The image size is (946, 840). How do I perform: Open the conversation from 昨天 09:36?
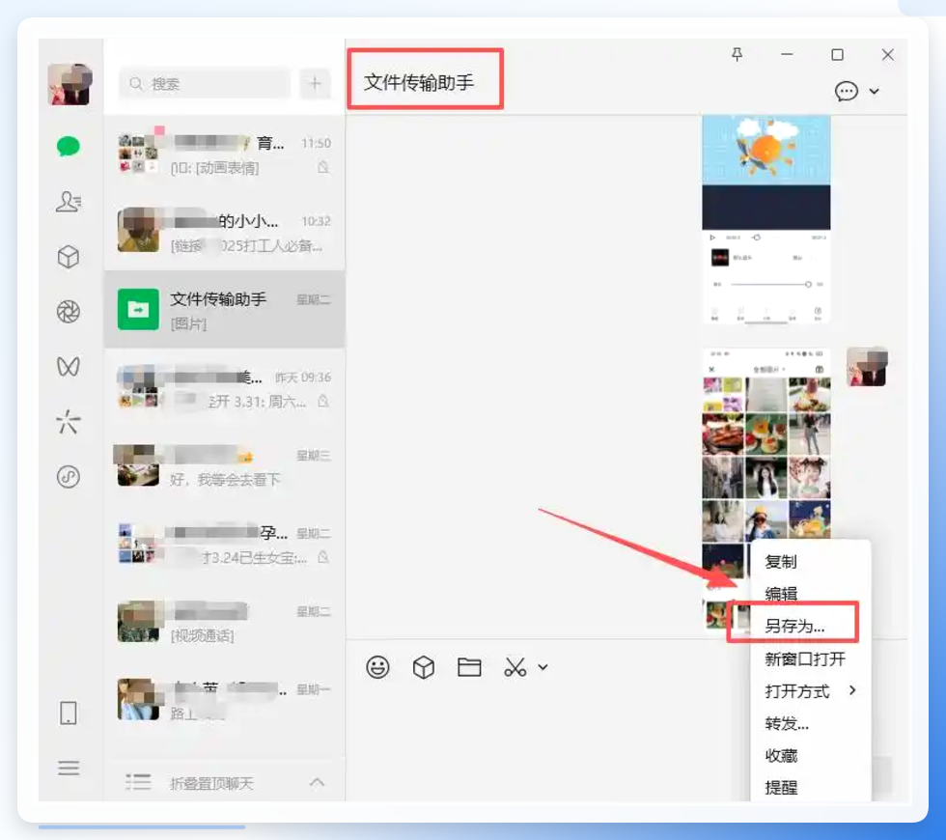(x=224, y=388)
